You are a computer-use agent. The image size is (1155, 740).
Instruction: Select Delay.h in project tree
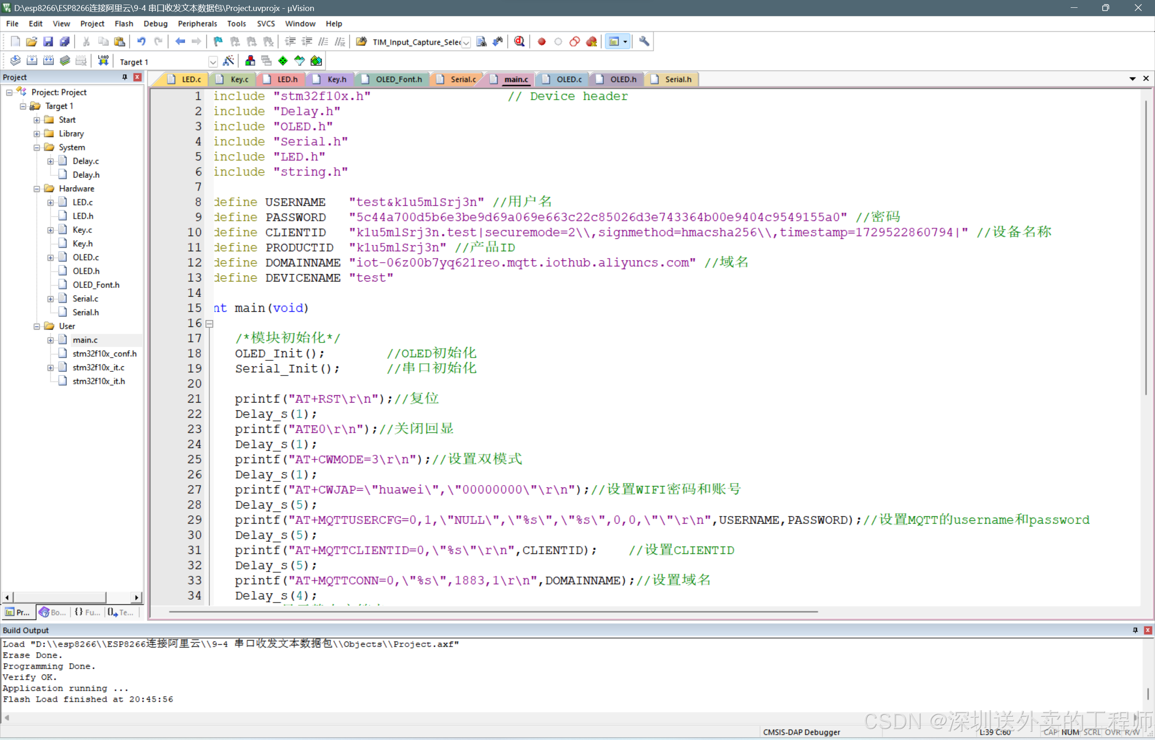coord(86,175)
